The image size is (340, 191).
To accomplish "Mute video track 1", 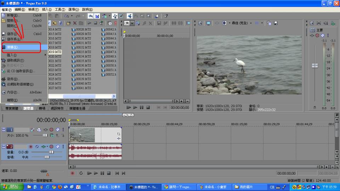I will pos(57,130).
